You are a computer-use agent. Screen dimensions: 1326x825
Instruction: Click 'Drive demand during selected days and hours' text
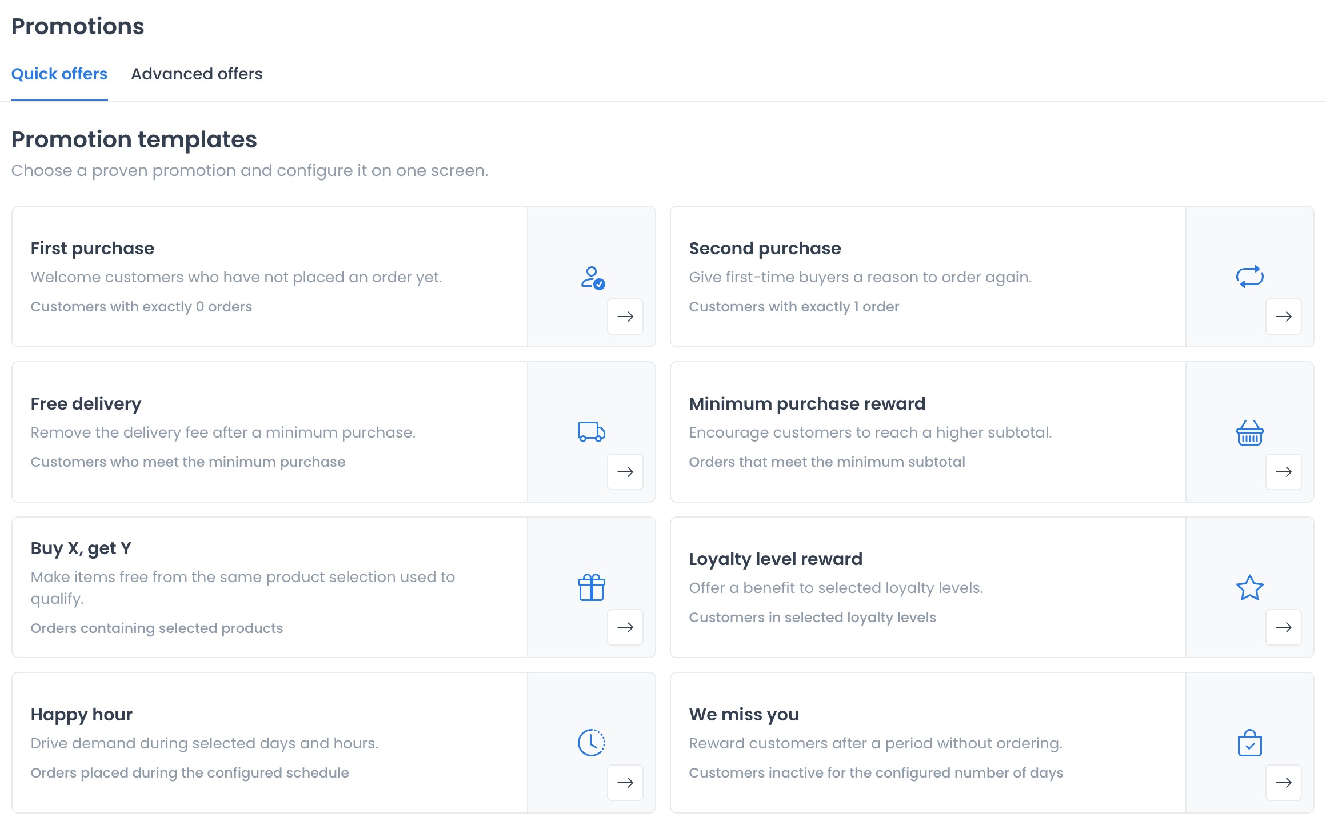[205, 743]
